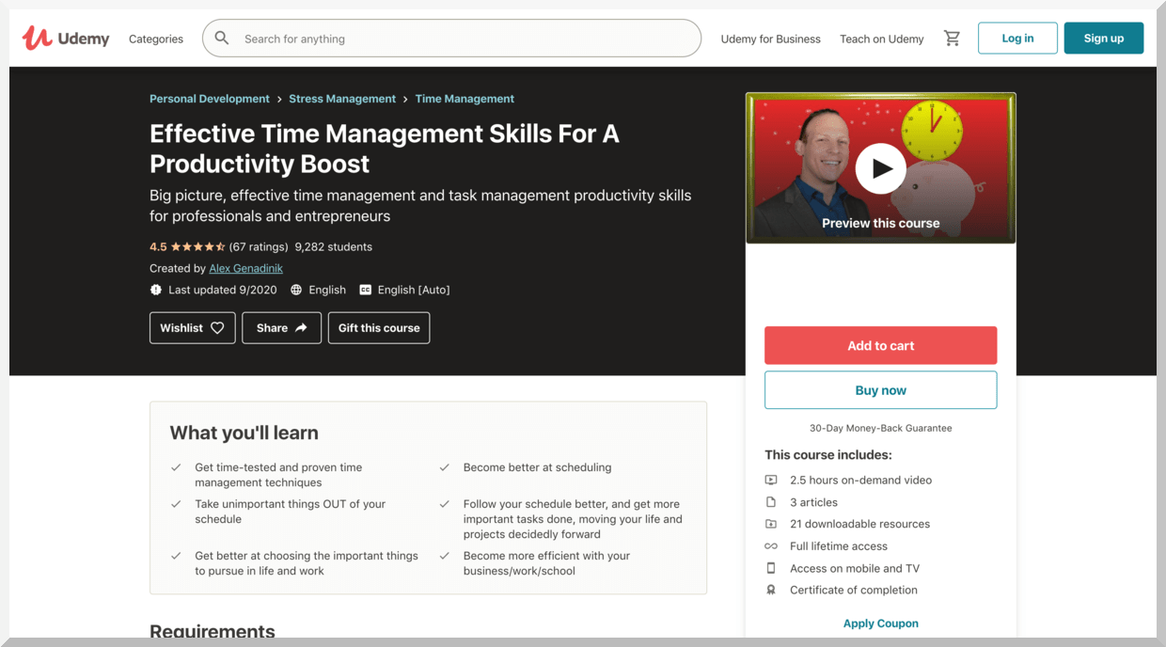
Task: Click the search magnifier icon
Action: 222,39
